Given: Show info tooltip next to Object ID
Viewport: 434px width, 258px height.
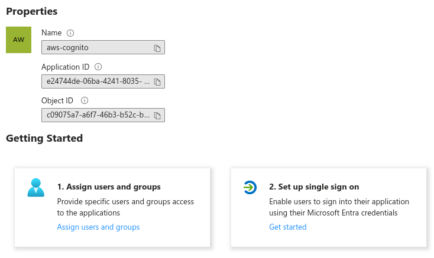Looking at the screenshot, I should coord(85,100).
